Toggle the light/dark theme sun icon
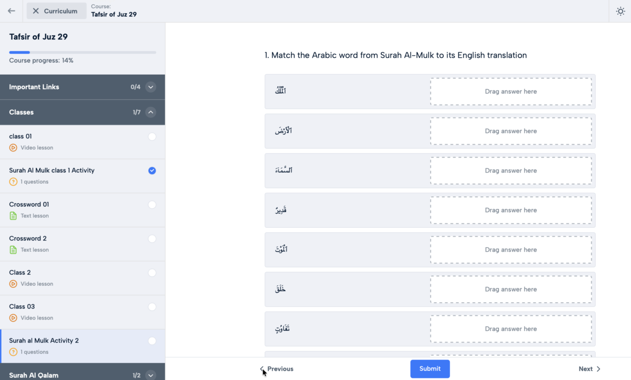Image resolution: width=631 pixels, height=380 pixels. [x=620, y=11]
